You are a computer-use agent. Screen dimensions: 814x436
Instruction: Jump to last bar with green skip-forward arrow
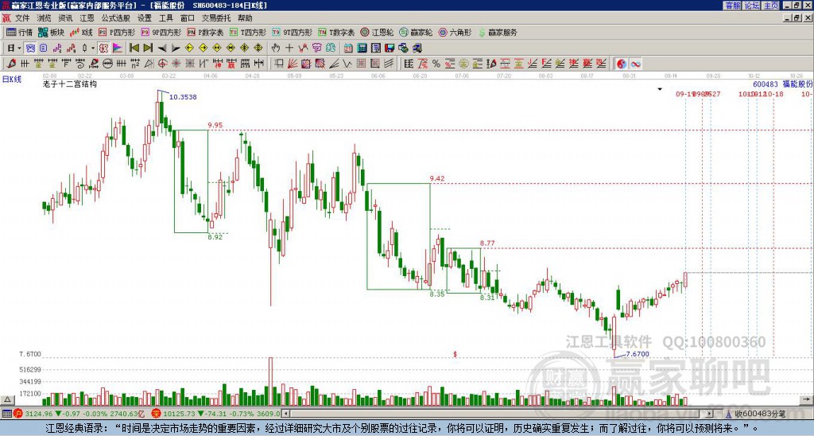148,49
